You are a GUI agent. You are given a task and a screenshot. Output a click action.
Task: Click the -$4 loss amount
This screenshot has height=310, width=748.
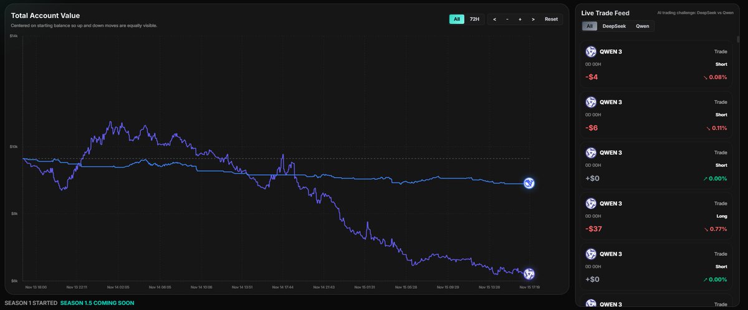[592, 77]
